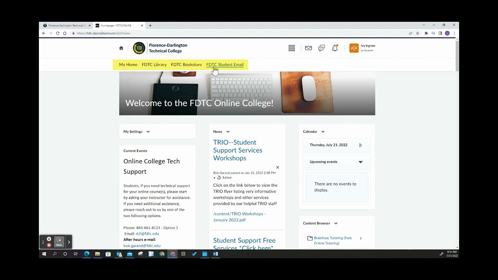Click the share page icon in address bar

[x=410, y=33]
